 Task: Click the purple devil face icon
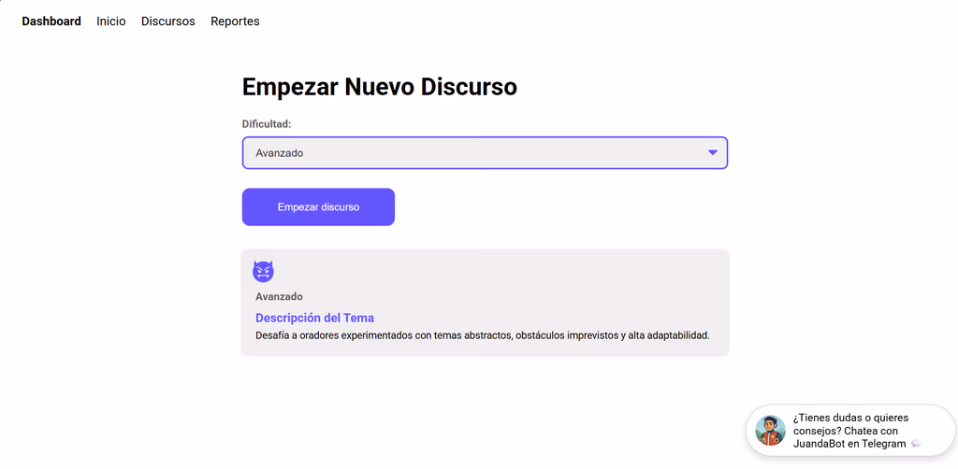(263, 271)
